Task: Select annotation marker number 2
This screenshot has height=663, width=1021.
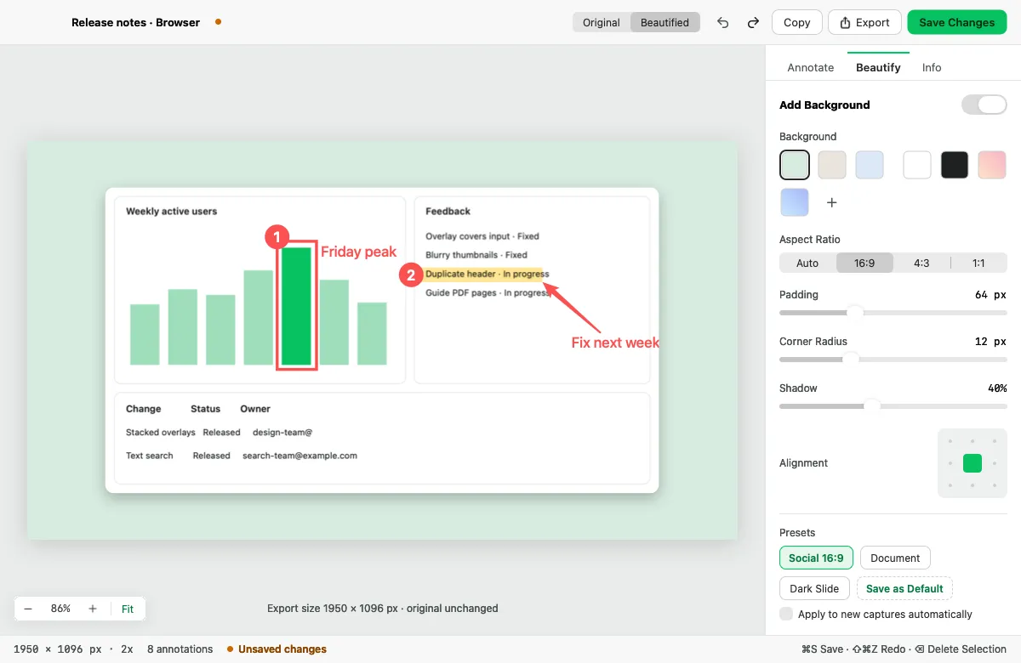Action: click(411, 275)
